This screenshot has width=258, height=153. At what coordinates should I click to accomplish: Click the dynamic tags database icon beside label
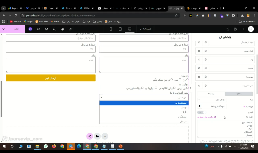pos(200,106)
